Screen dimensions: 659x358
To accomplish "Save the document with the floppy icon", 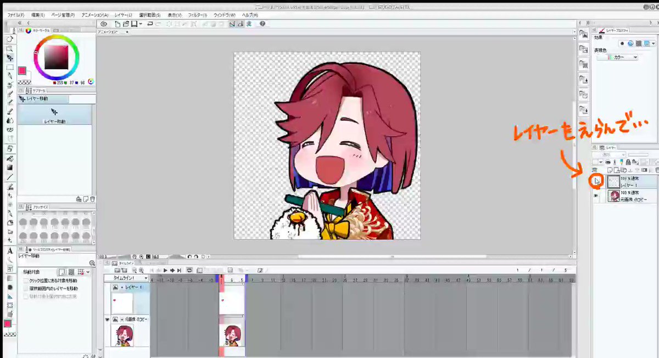I will tap(133, 24).
